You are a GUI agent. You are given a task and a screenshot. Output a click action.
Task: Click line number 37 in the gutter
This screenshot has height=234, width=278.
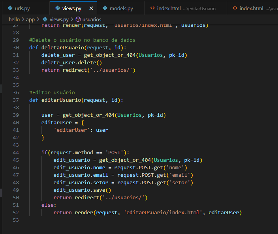(15, 100)
